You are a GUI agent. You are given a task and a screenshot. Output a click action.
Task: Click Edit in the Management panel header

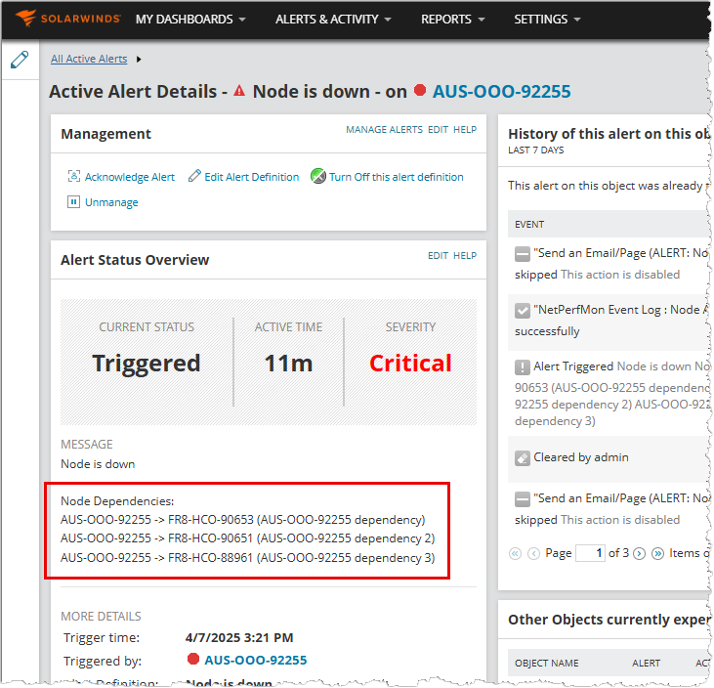438,129
